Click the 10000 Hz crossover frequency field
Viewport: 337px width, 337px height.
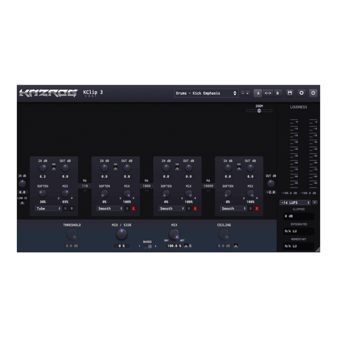click(x=208, y=186)
